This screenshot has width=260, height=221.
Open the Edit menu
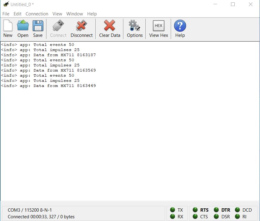point(17,14)
